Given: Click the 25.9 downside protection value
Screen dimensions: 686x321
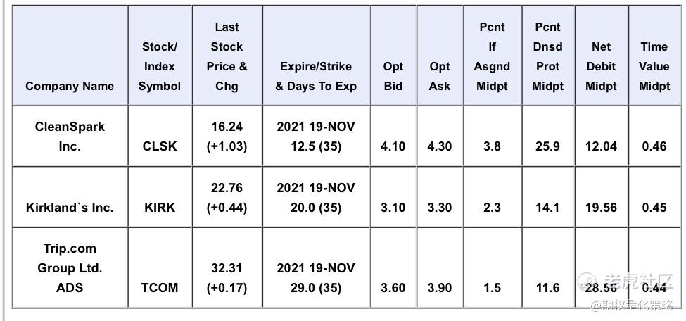Looking at the screenshot, I should [x=548, y=146].
